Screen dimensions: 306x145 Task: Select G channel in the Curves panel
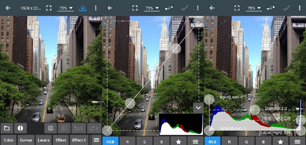pyautogui.click(x=145, y=142)
